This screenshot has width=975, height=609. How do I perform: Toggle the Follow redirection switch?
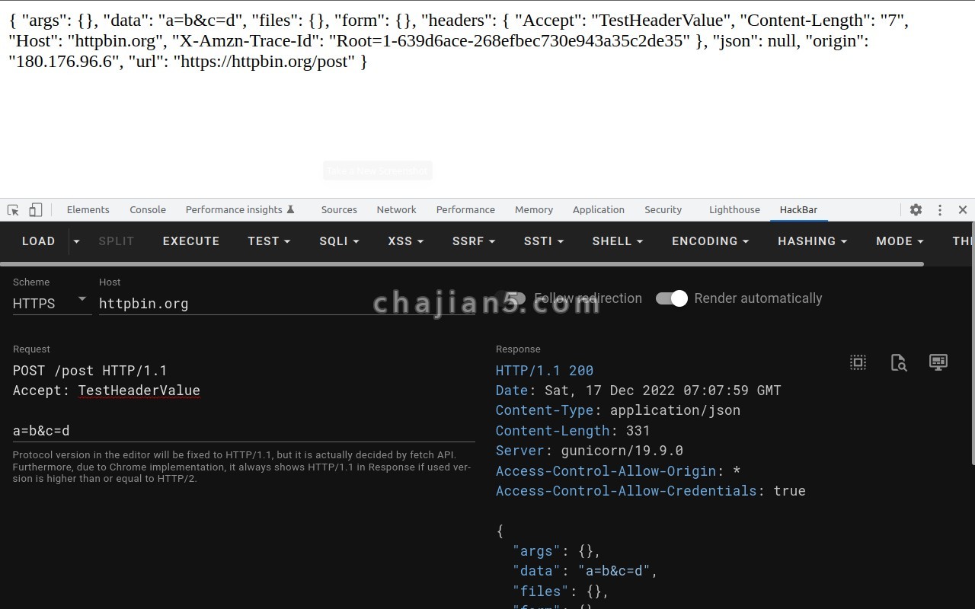[x=510, y=298]
